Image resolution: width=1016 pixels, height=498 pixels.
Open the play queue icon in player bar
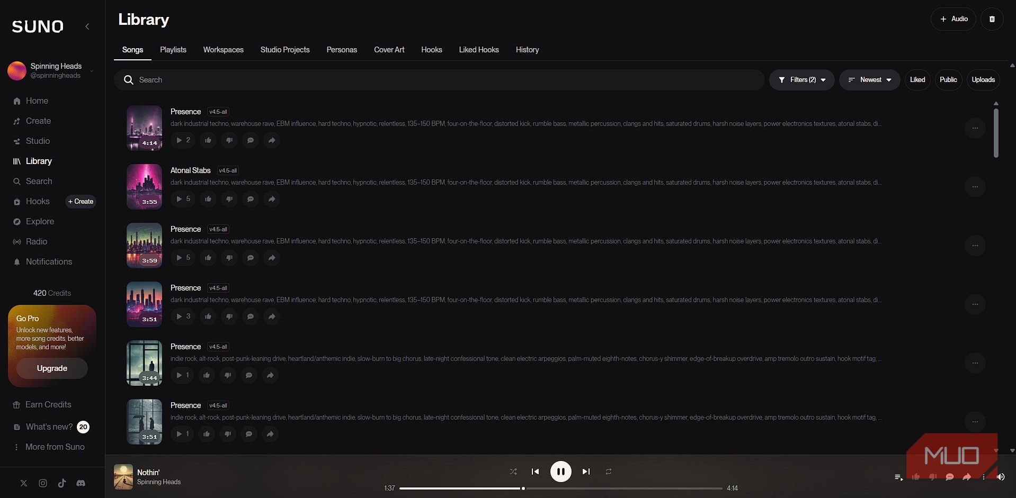898,477
